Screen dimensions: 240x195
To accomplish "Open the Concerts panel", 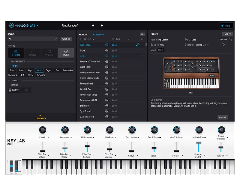I will coord(41,117).
